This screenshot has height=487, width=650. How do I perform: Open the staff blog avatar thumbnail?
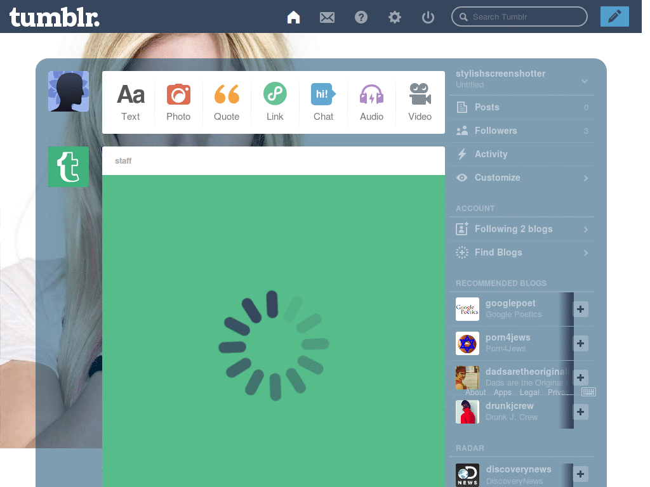(69, 167)
